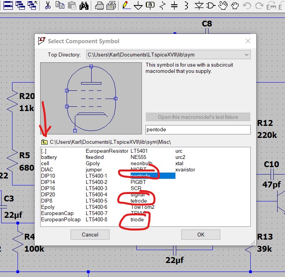Image resolution: width=285 pixels, height=277 pixels.
Task: Click the Component gate icon
Action: point(211,5)
